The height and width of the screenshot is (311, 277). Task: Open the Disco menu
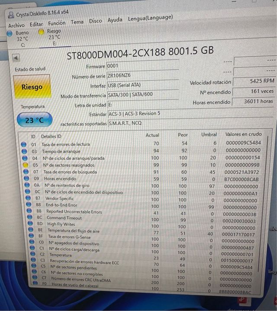coord(95,21)
